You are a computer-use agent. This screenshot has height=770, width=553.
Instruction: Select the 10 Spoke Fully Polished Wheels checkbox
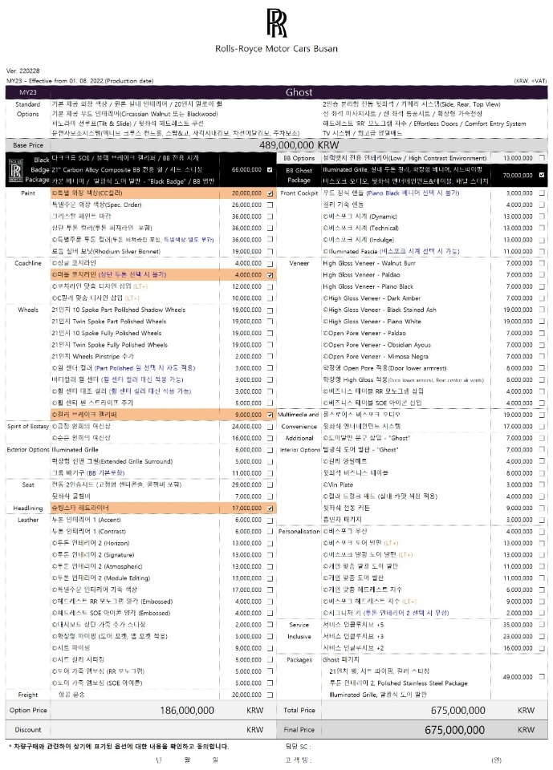tap(270, 333)
